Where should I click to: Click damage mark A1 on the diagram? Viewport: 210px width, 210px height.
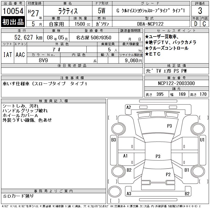(x=125, y=156)
